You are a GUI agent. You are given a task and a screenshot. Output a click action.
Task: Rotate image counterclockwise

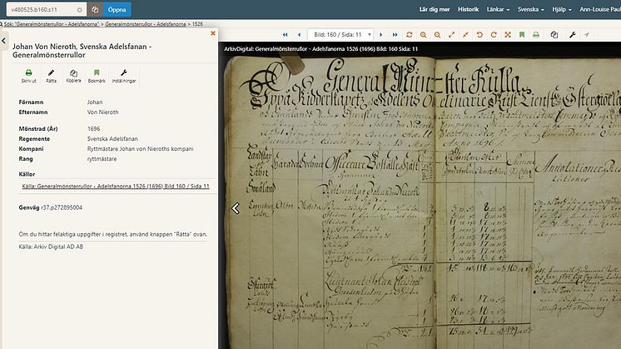coord(479,35)
